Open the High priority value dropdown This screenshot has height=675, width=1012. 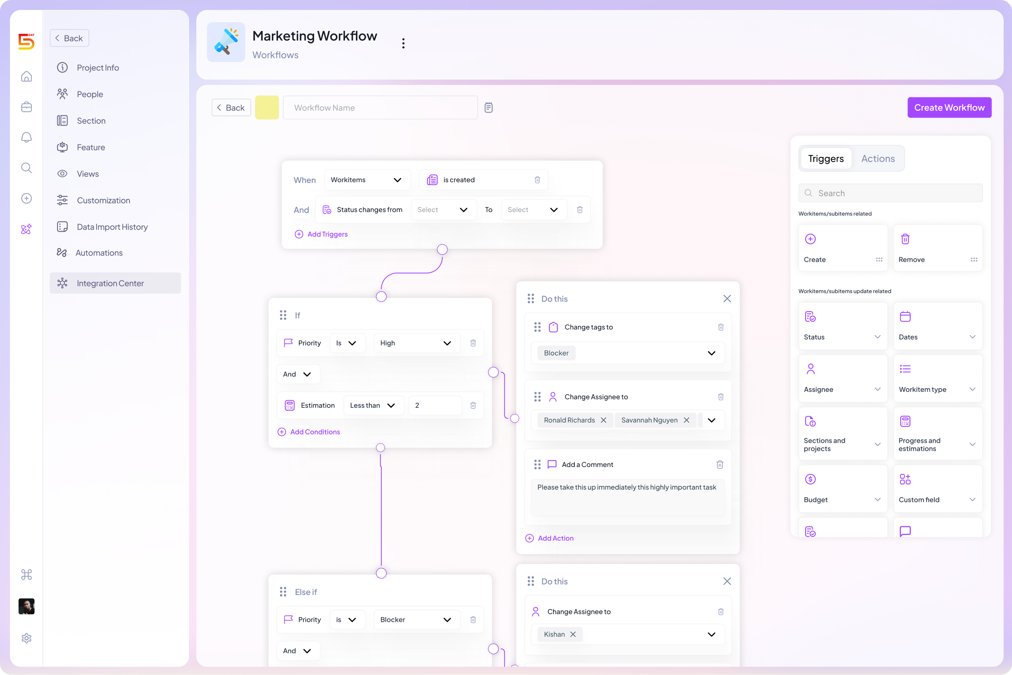point(416,343)
